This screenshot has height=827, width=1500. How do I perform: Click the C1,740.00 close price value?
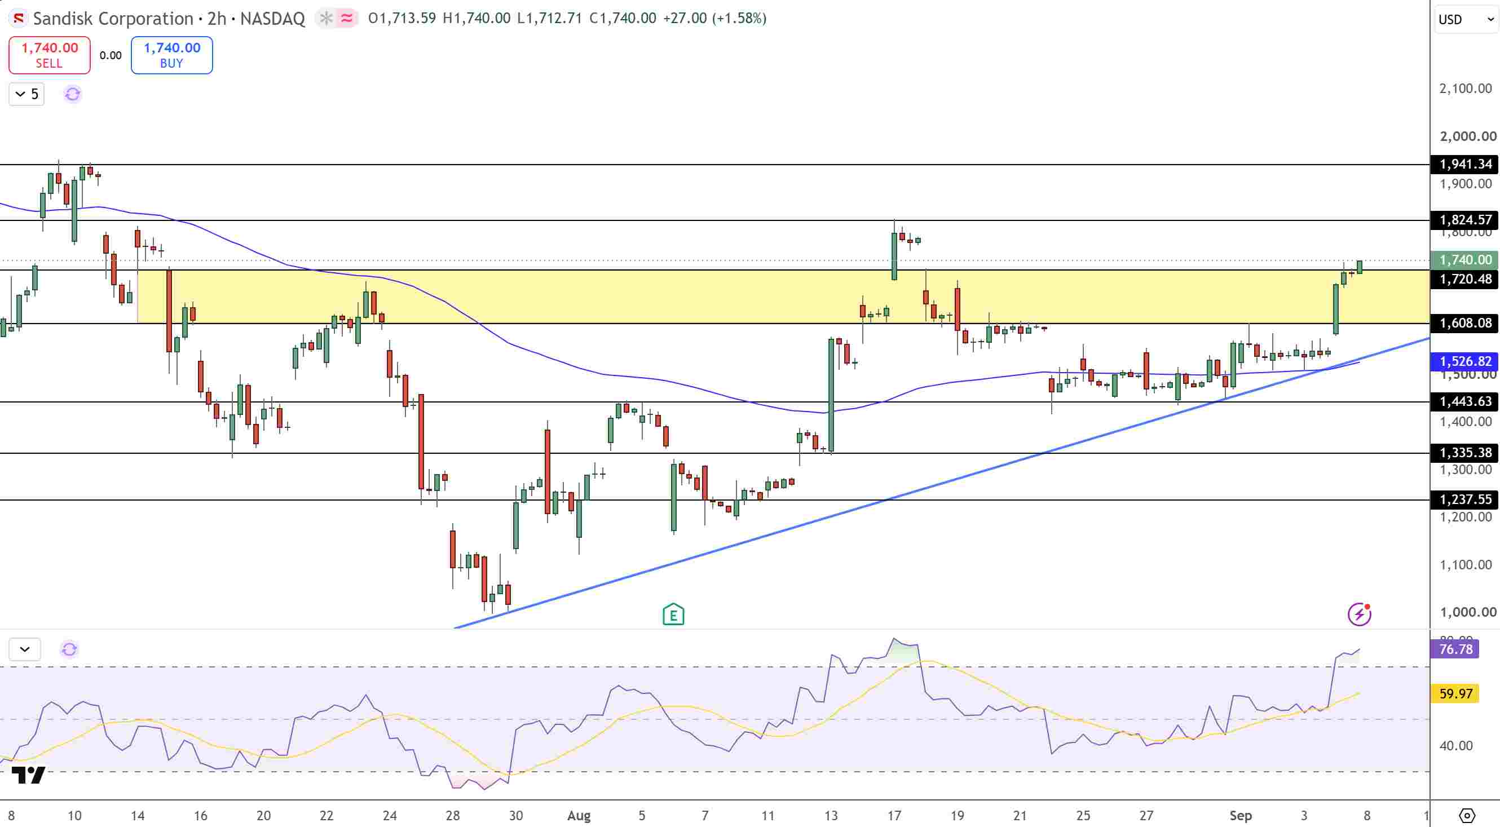point(623,19)
